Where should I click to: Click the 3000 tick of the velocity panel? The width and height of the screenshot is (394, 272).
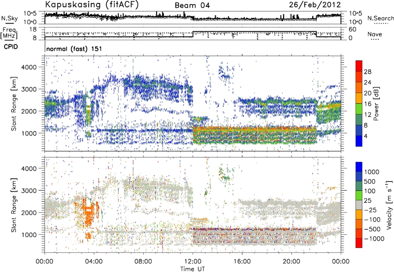point(30,190)
